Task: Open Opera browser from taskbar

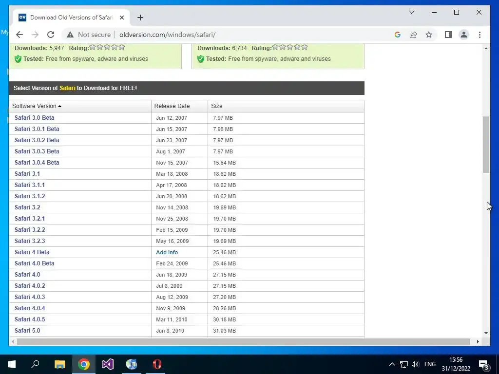Action: click(x=156, y=364)
